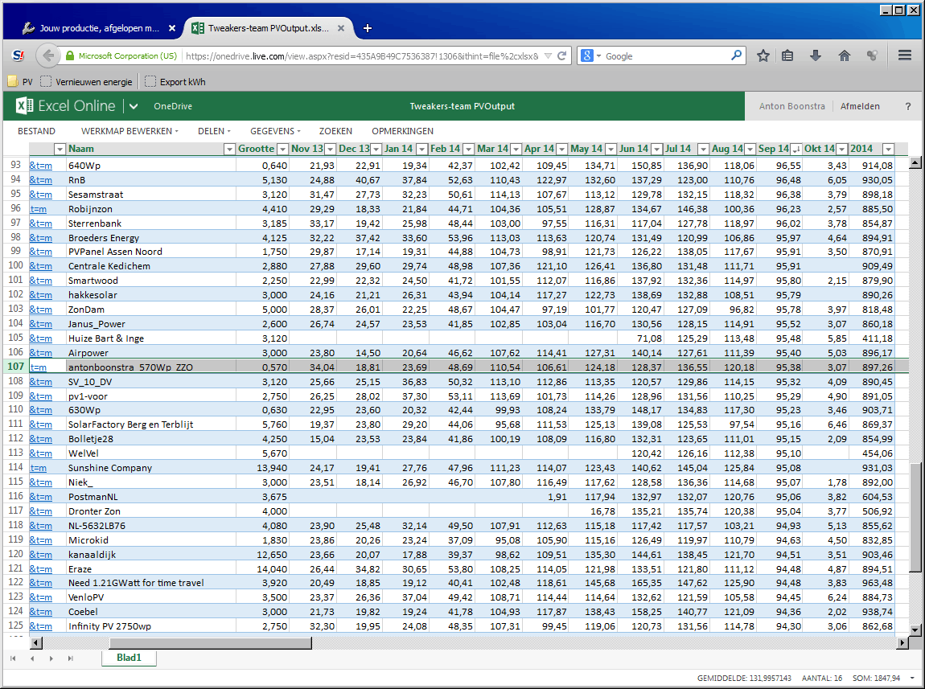Image resolution: width=925 pixels, height=689 pixels.
Task: Open the 2014 column filter dropdown
Action: (889, 149)
